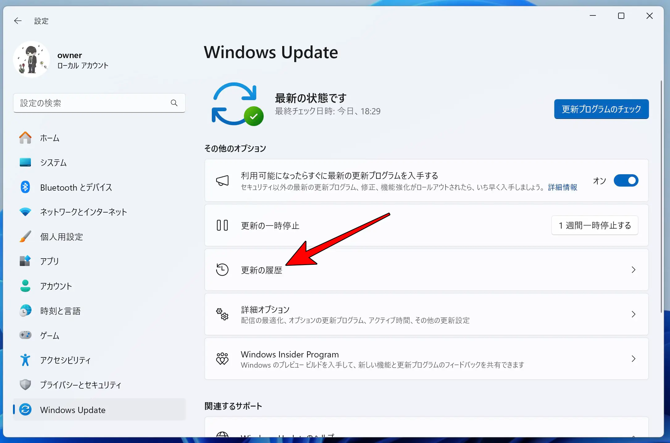This screenshot has height=443, width=670.
Task: Expand the 更新の履歴 row chevron
Action: tap(634, 270)
